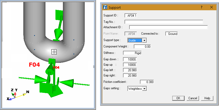Select the Guide support type combo box
This screenshot has width=219, height=110.
coord(137,41)
